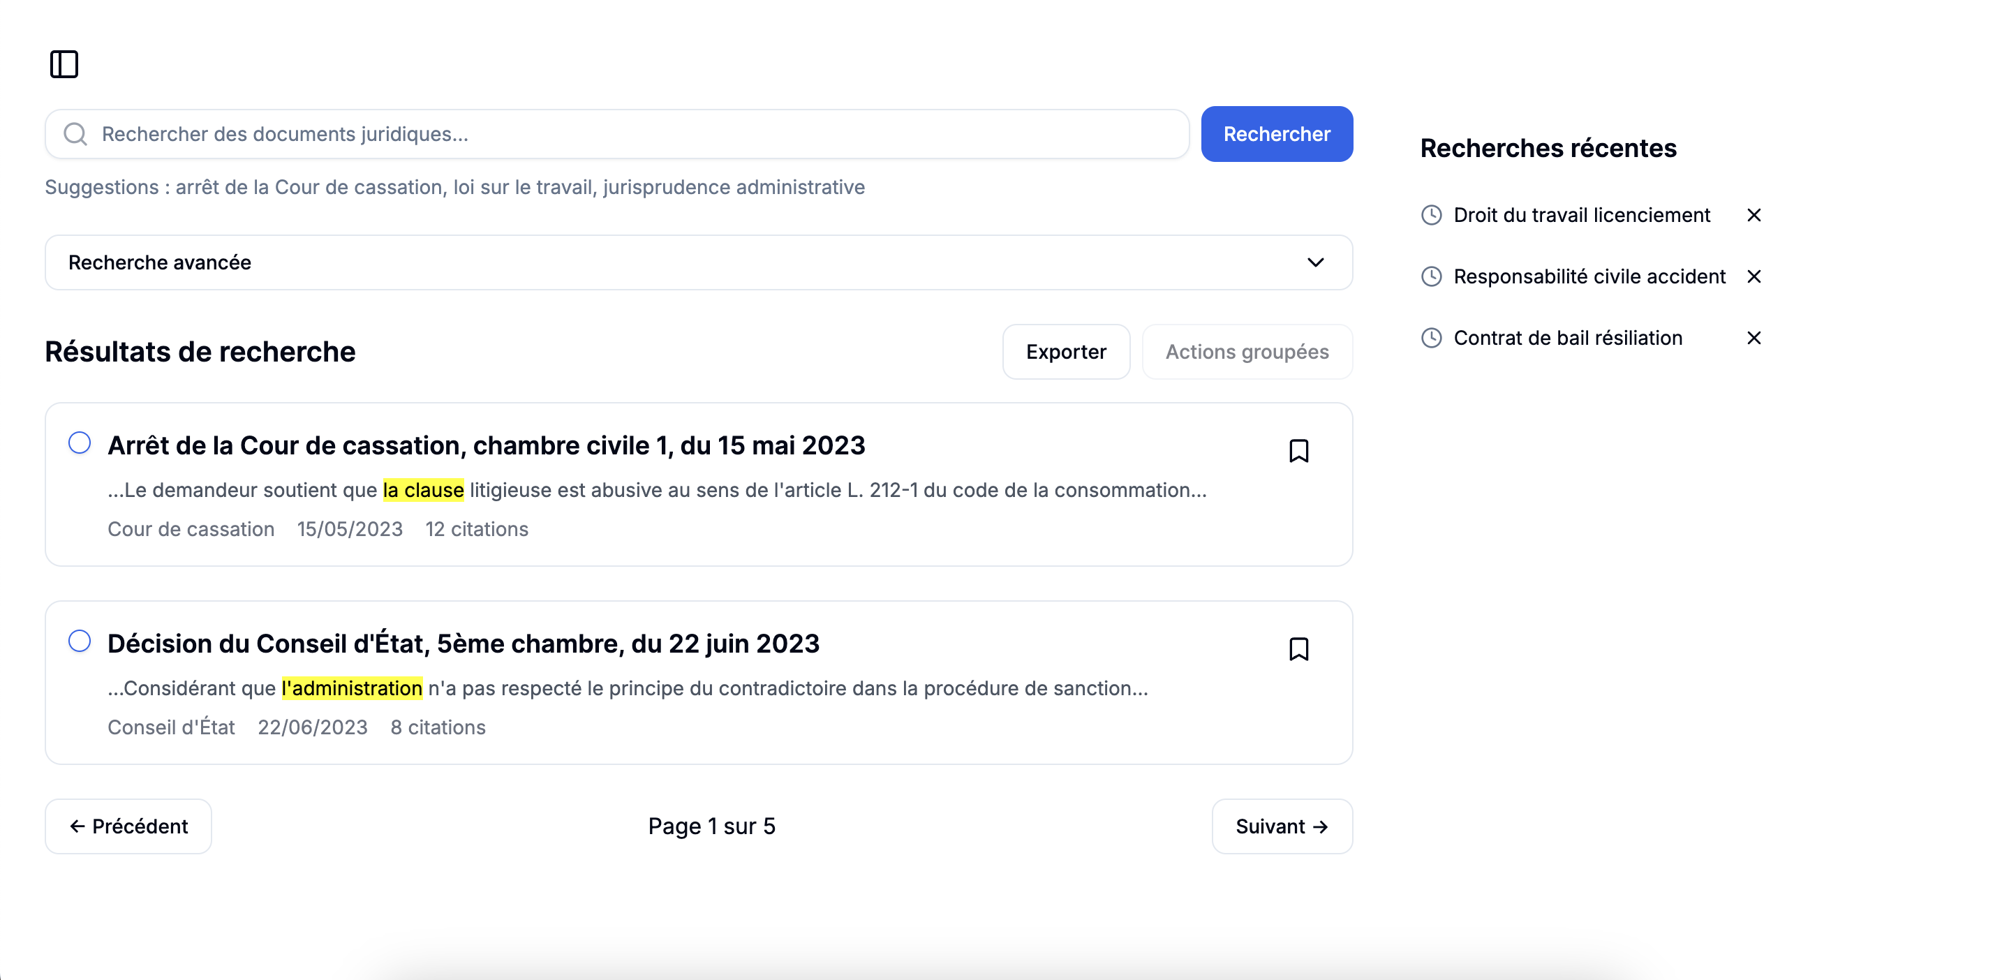Remove 'Responsabilité civile accident' recent search
This screenshot has height=980, width=2009.
[x=1754, y=277]
